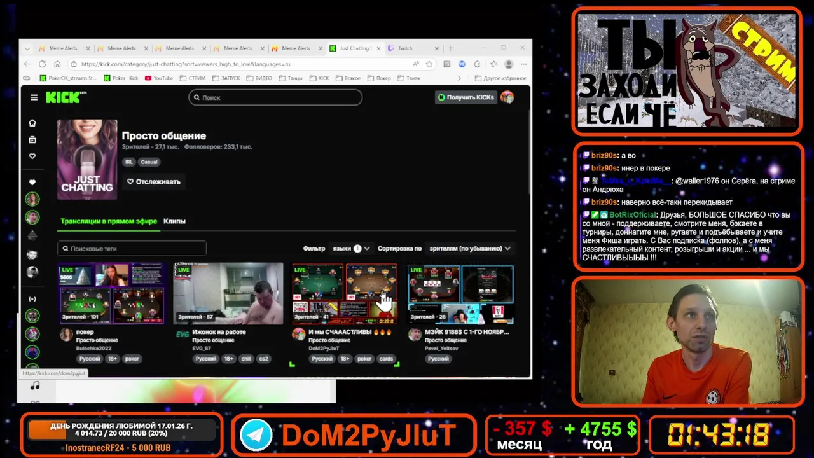Open EVG_67 channel link
814x458 pixels.
click(202, 349)
